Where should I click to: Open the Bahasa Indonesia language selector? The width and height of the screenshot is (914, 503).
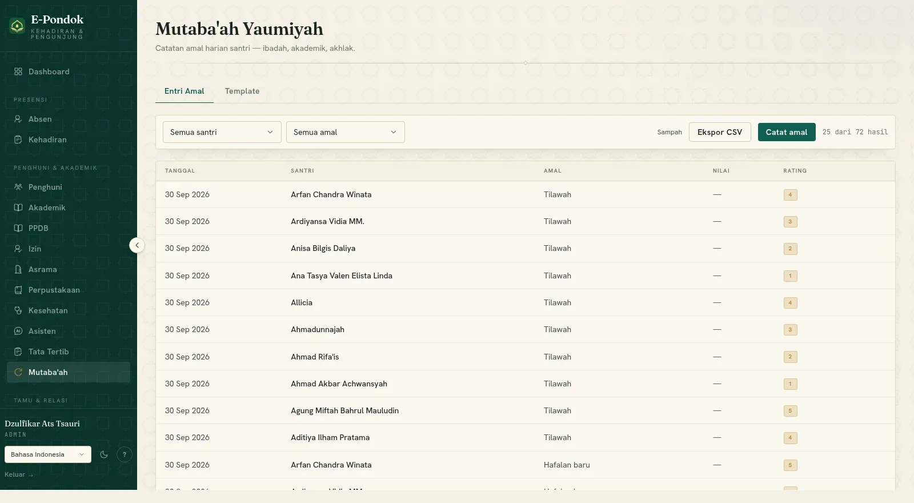coord(48,454)
